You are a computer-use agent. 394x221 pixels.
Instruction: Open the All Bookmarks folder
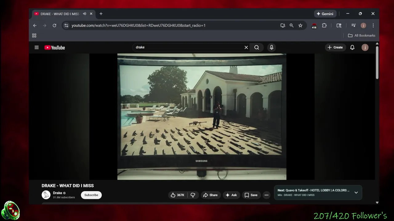[362, 35]
